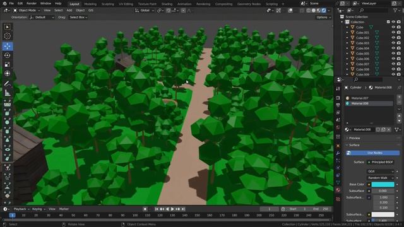Screen dimensions: 404x227
Task: Select Material.007 slot
Action: [x=369, y=98]
